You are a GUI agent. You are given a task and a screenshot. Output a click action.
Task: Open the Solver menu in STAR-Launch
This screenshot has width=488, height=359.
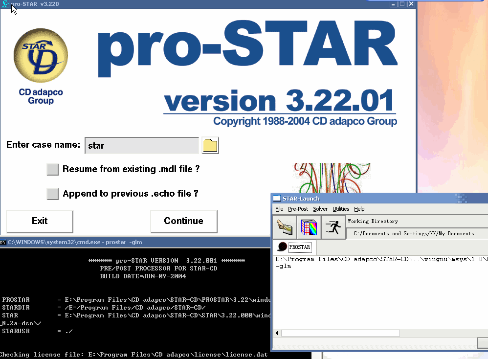[320, 209]
